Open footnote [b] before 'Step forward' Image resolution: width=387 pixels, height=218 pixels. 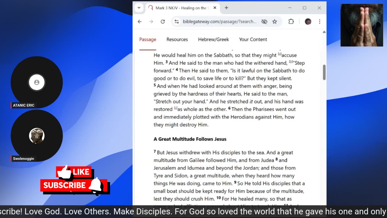coord(291,62)
